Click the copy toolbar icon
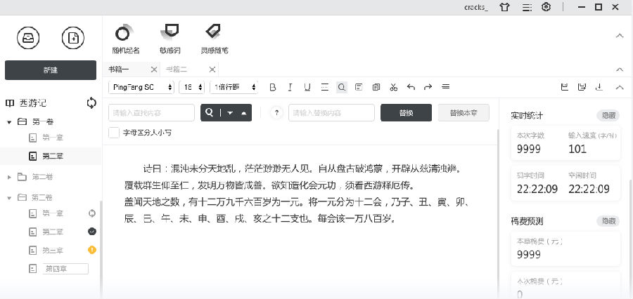 tap(376, 87)
